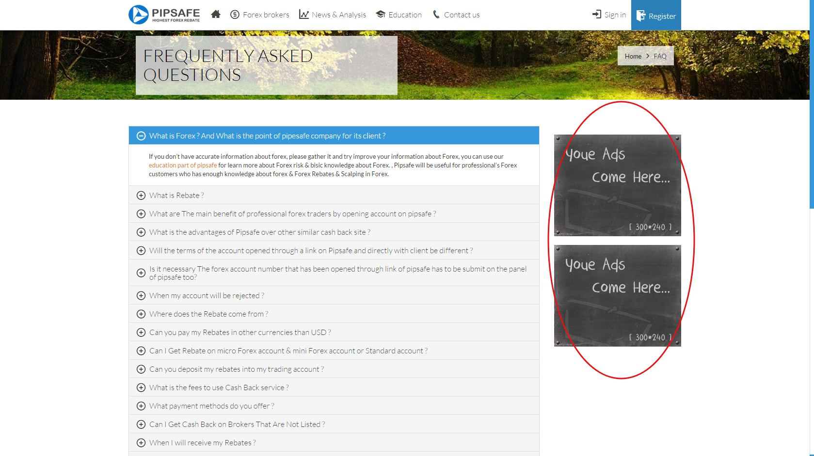The height and width of the screenshot is (456, 814).
Task: Expand 'deposit my rebates' question plus icon
Action: click(141, 369)
